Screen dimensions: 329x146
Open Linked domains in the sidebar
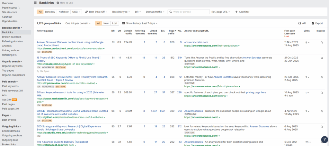(11, 131)
